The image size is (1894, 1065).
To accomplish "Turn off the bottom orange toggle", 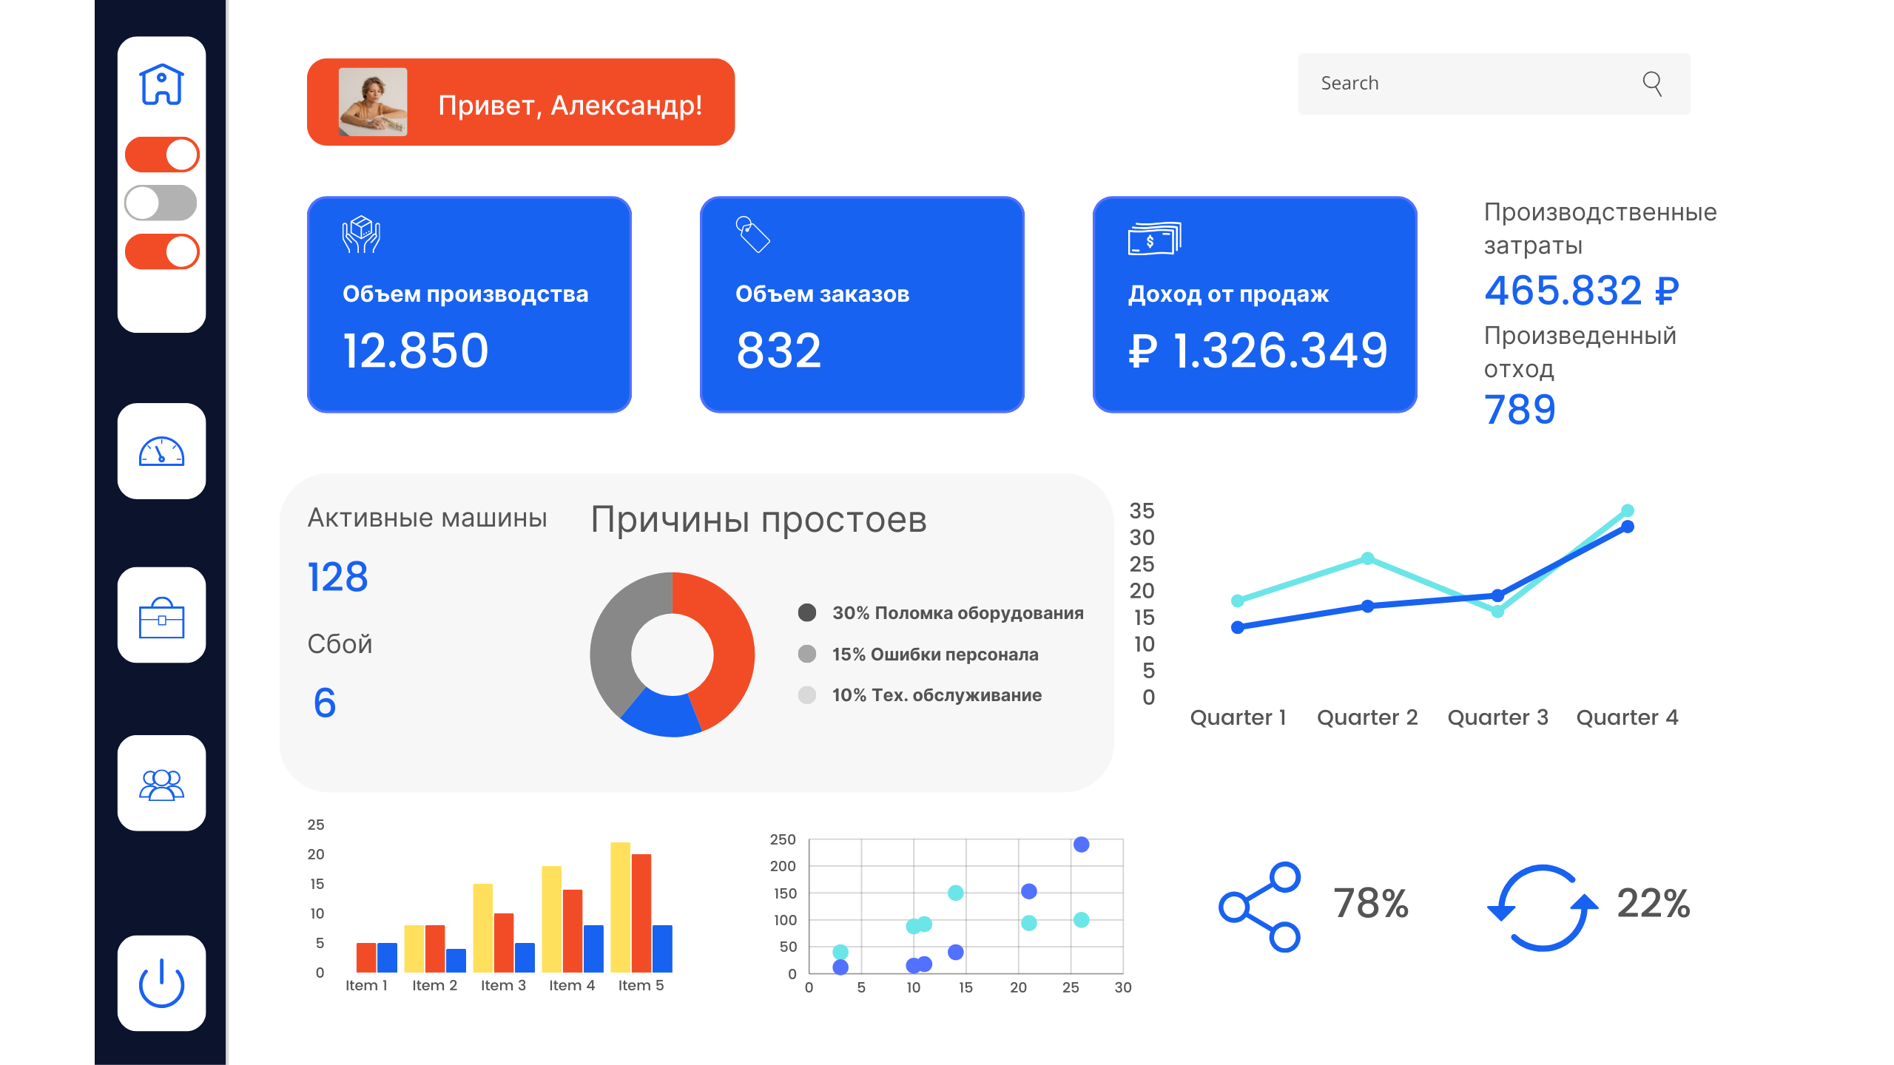I will point(161,251).
